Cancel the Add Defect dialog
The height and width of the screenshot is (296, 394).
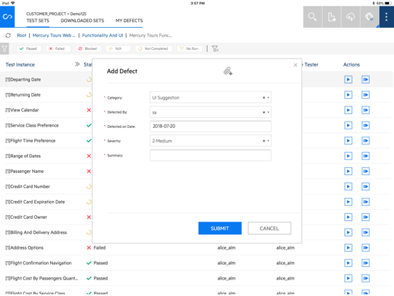(x=269, y=228)
